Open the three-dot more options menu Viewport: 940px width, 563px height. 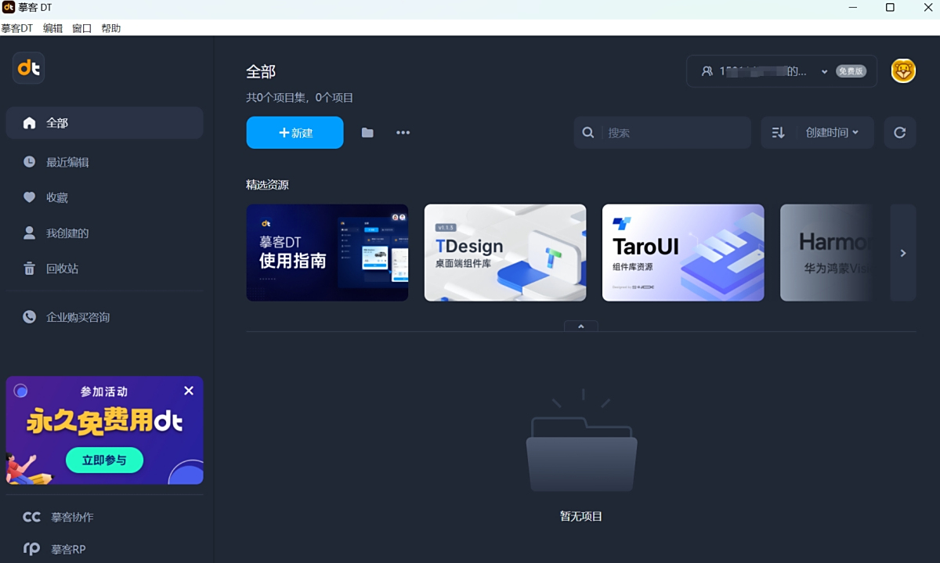[x=403, y=132]
